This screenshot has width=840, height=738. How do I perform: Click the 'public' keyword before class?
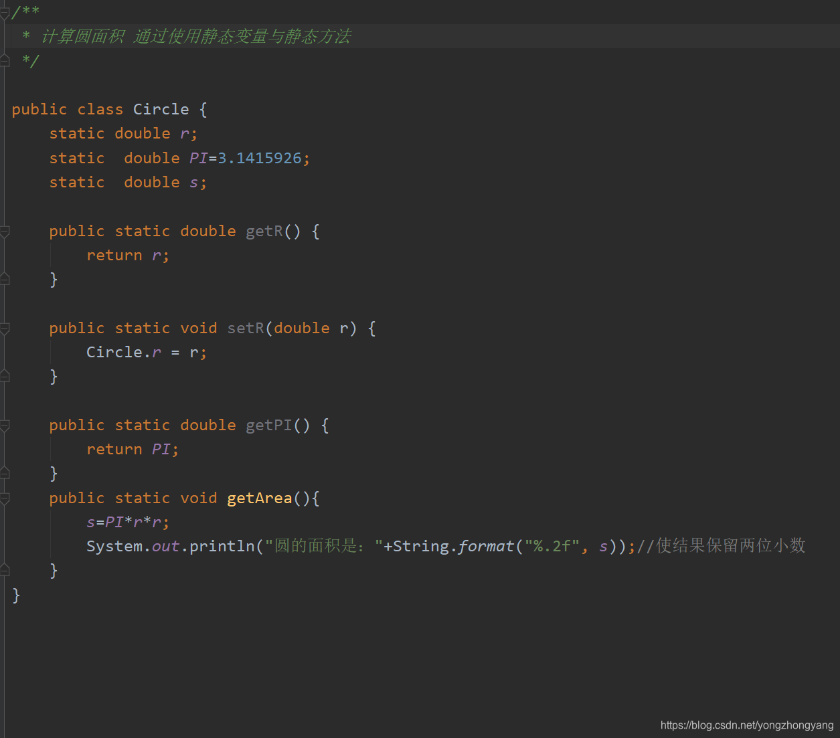tap(39, 110)
